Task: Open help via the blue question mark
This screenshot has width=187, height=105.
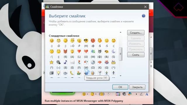Action: (x=143, y=16)
